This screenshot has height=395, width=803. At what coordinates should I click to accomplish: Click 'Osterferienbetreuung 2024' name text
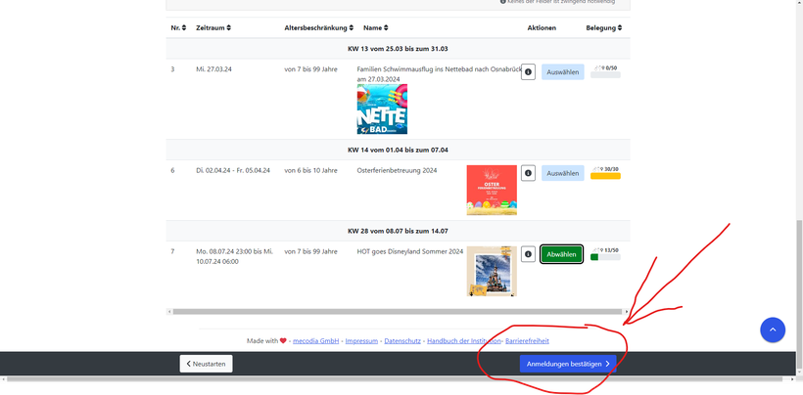pos(397,170)
